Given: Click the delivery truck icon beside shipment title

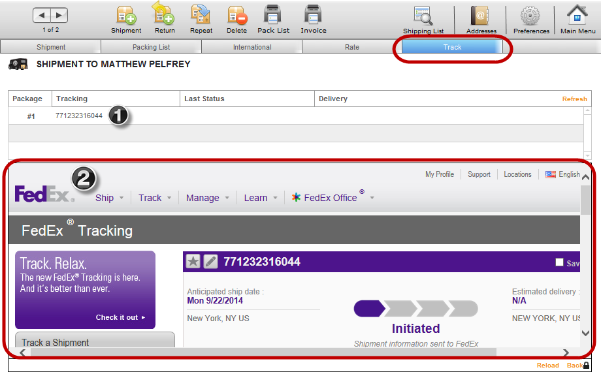Looking at the screenshot, I should tap(18, 64).
